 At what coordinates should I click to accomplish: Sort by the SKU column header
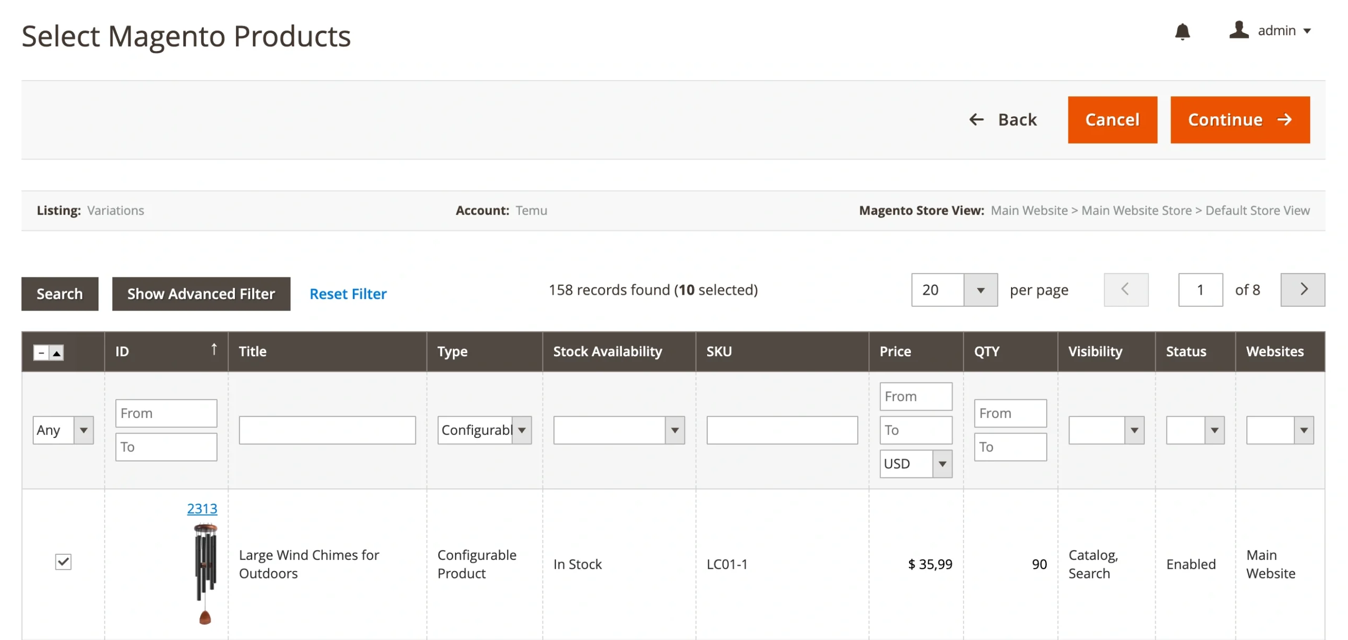click(x=719, y=352)
